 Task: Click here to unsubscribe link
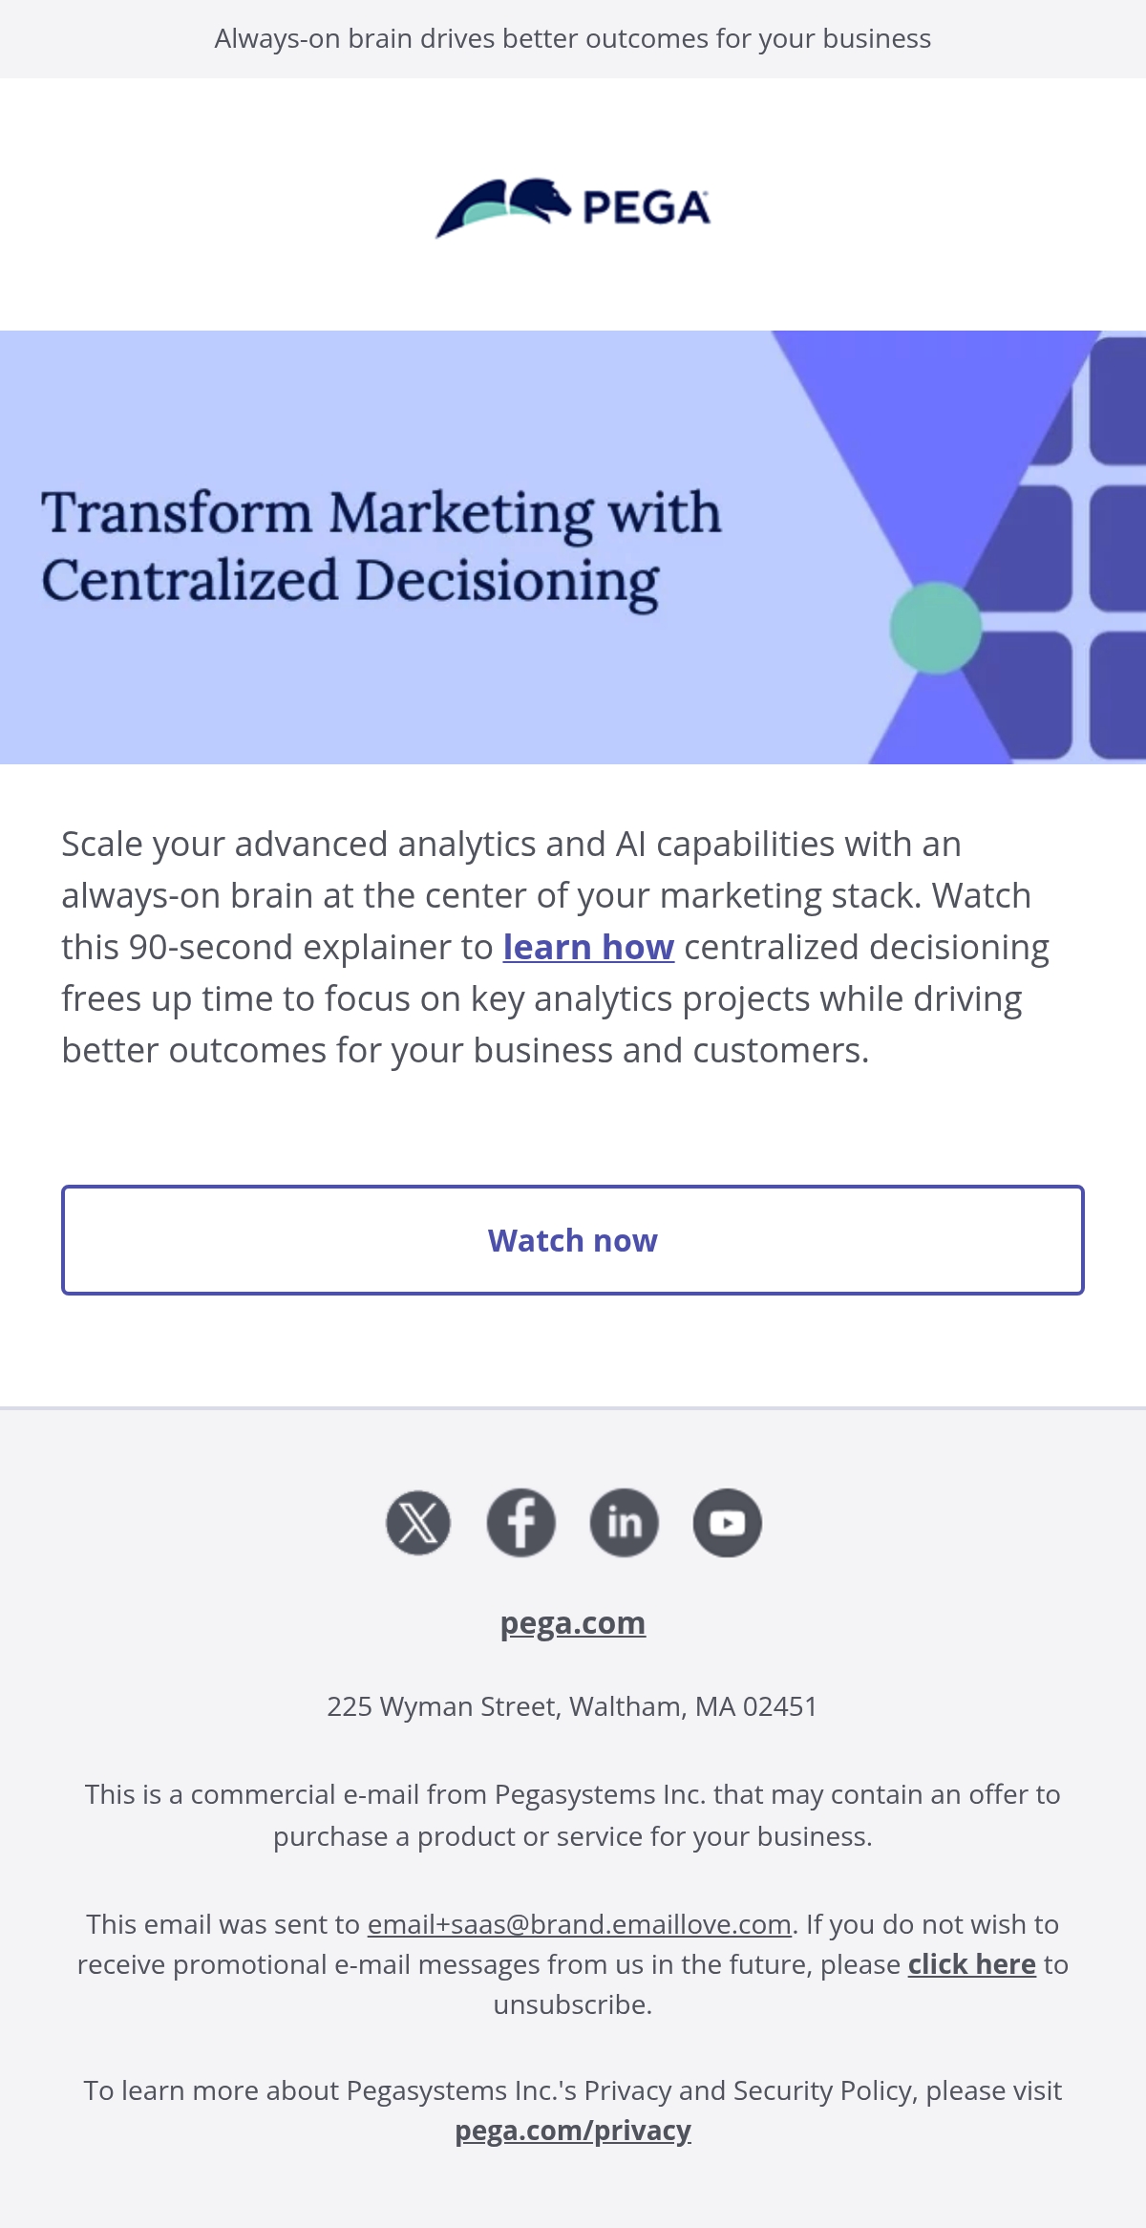[x=971, y=1964]
